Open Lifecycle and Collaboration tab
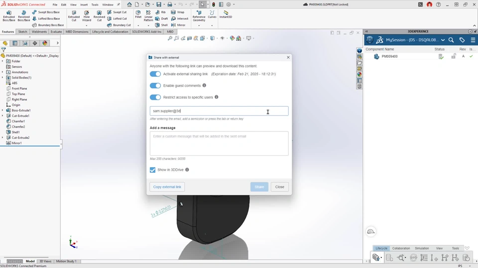Viewport: 478px width, 268px height. [x=110, y=32]
